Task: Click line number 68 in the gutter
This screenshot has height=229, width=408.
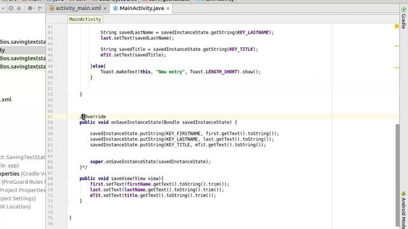Action: pos(50,179)
